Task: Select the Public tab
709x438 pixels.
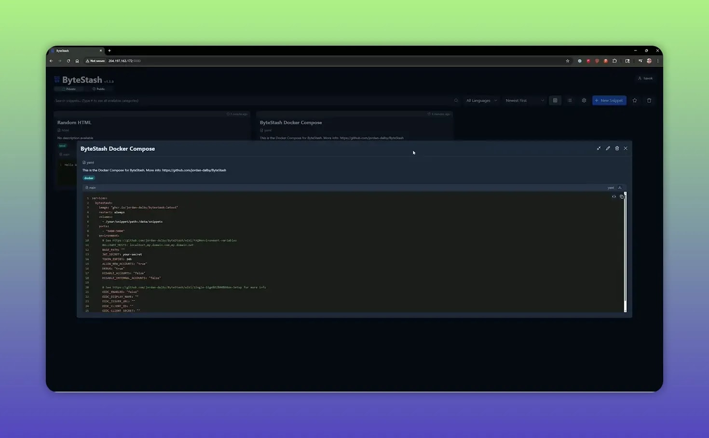Action: click(98, 89)
